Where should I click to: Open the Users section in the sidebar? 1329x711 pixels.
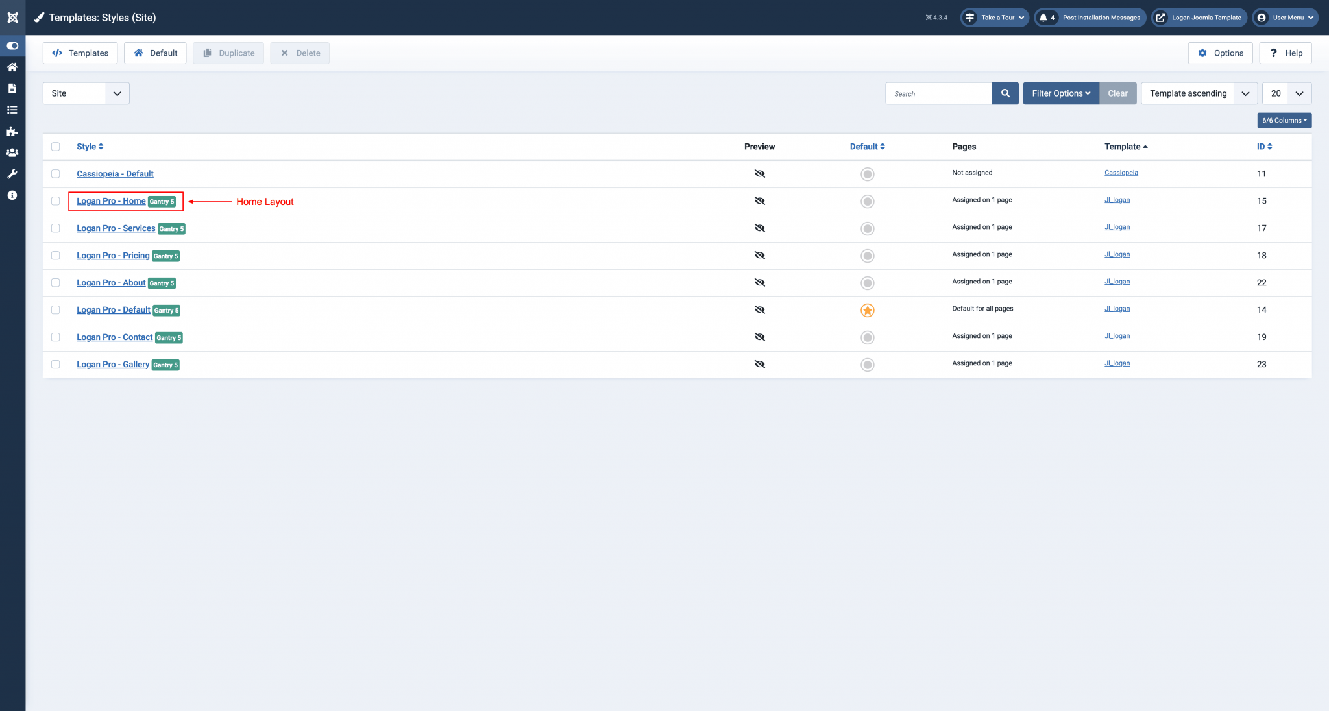point(12,152)
